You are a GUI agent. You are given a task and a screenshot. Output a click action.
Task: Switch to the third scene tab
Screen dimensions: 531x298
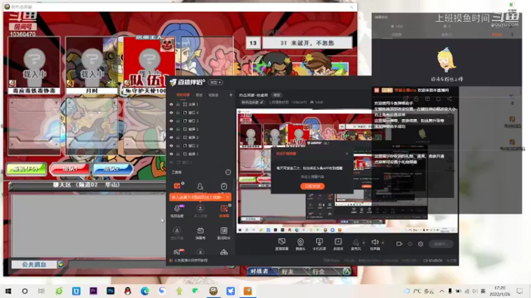(x=213, y=95)
